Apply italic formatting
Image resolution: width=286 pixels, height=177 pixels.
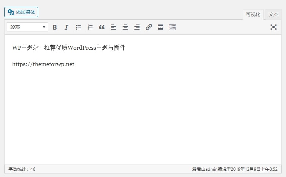[66, 27]
